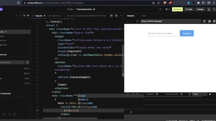Click the Brave rewards triangle icon
216x121 pixels.
pos(170,3)
